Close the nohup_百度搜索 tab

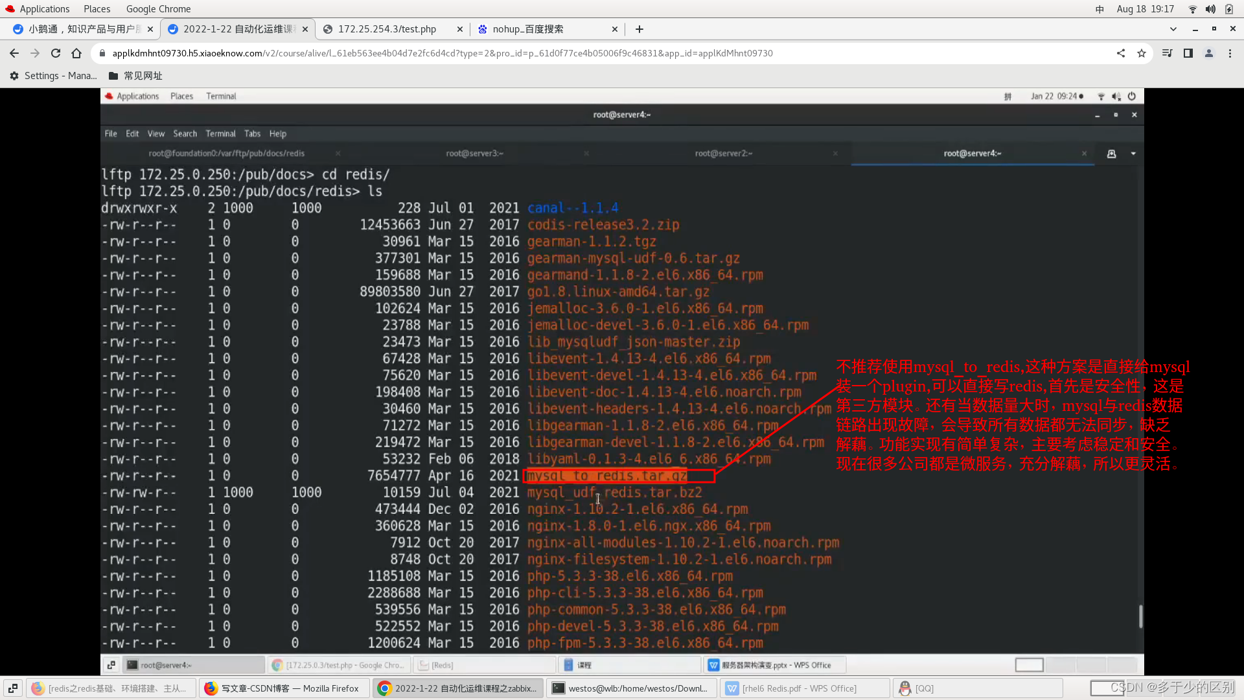[x=615, y=29]
